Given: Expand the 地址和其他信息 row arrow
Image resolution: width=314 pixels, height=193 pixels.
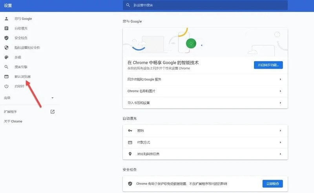Looking at the screenshot, I should click(x=280, y=154).
